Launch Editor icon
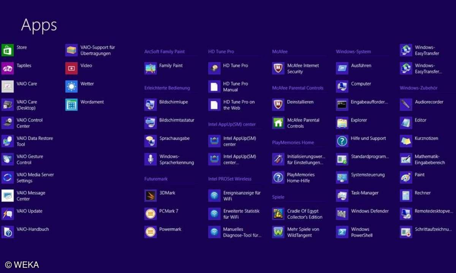Viewport: 456px width, 273px height. pos(406,123)
